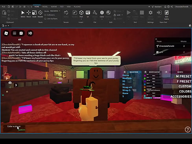
Task: Toggle the HD graphics button
Action: click(x=30, y=33)
